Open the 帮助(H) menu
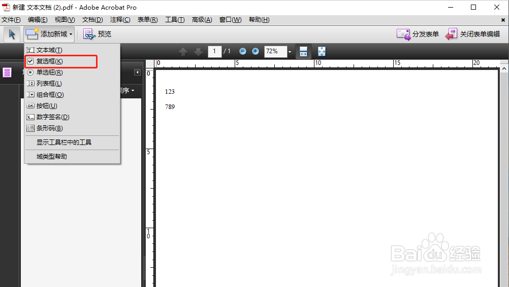The image size is (509, 287). (259, 20)
